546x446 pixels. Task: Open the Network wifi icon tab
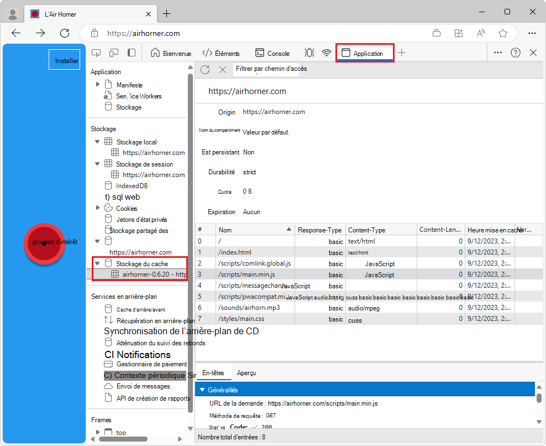click(x=326, y=53)
